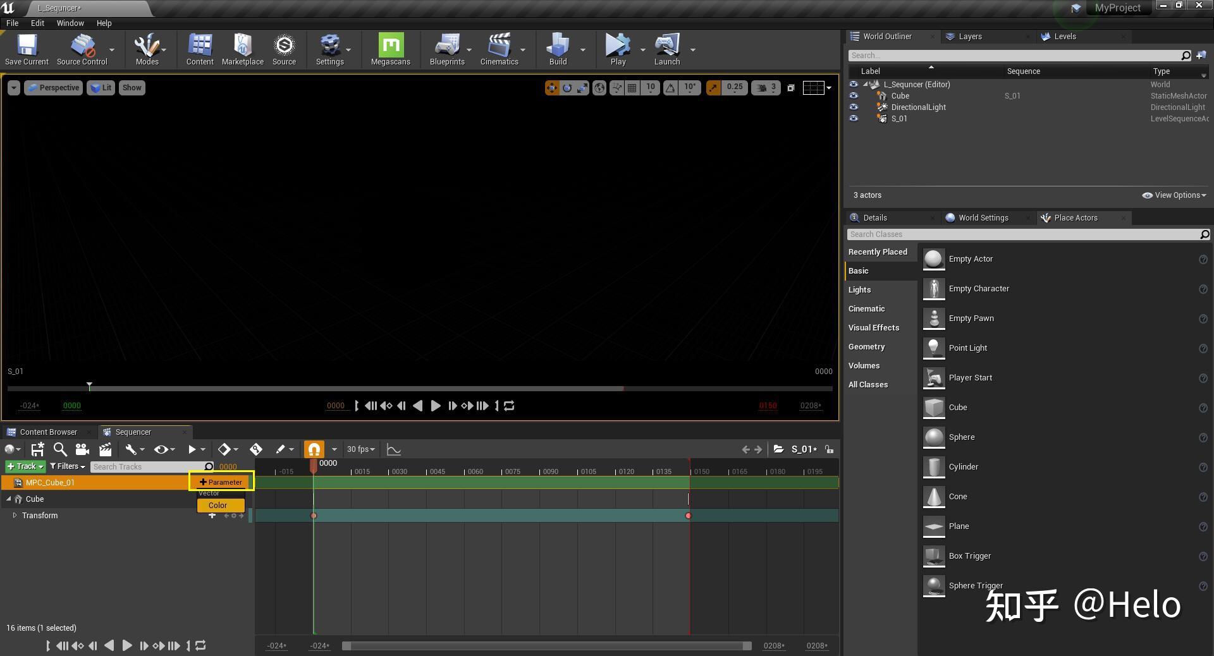Toggle snapping with the magnet icon

314,449
